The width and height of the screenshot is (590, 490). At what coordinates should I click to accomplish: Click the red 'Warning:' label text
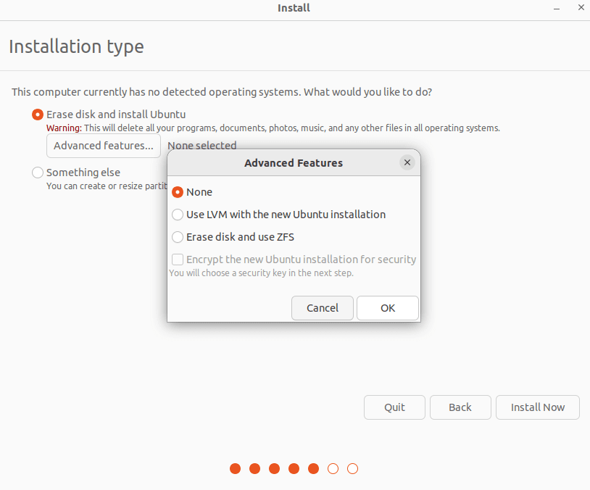coord(64,128)
